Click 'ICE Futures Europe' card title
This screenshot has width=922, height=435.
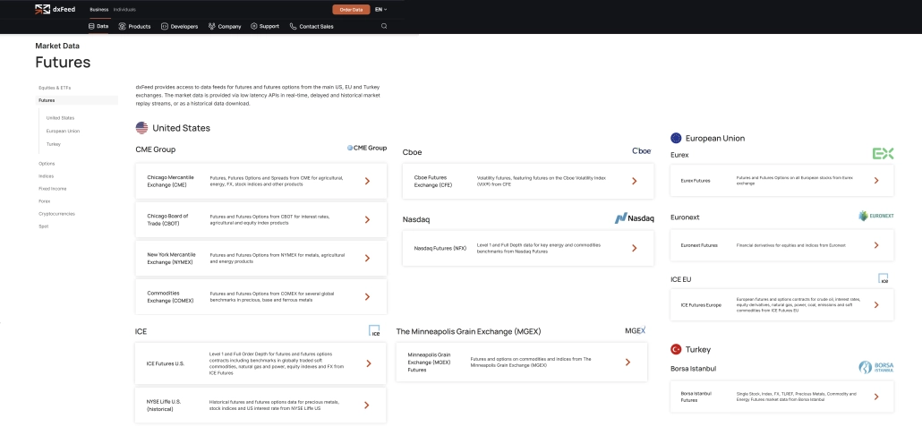[x=701, y=304]
